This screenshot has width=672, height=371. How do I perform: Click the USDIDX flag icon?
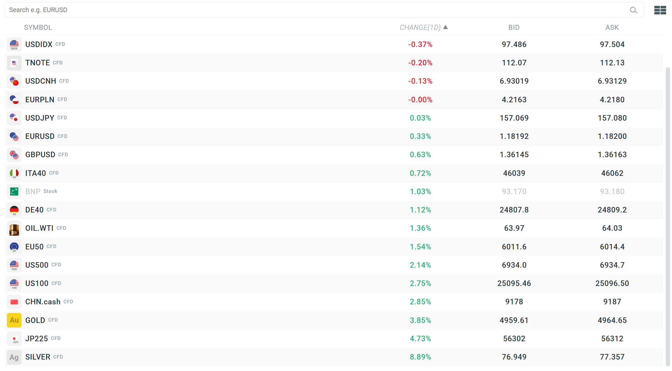(14, 44)
